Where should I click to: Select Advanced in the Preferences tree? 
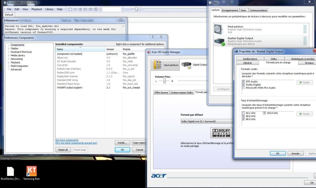point(16,70)
